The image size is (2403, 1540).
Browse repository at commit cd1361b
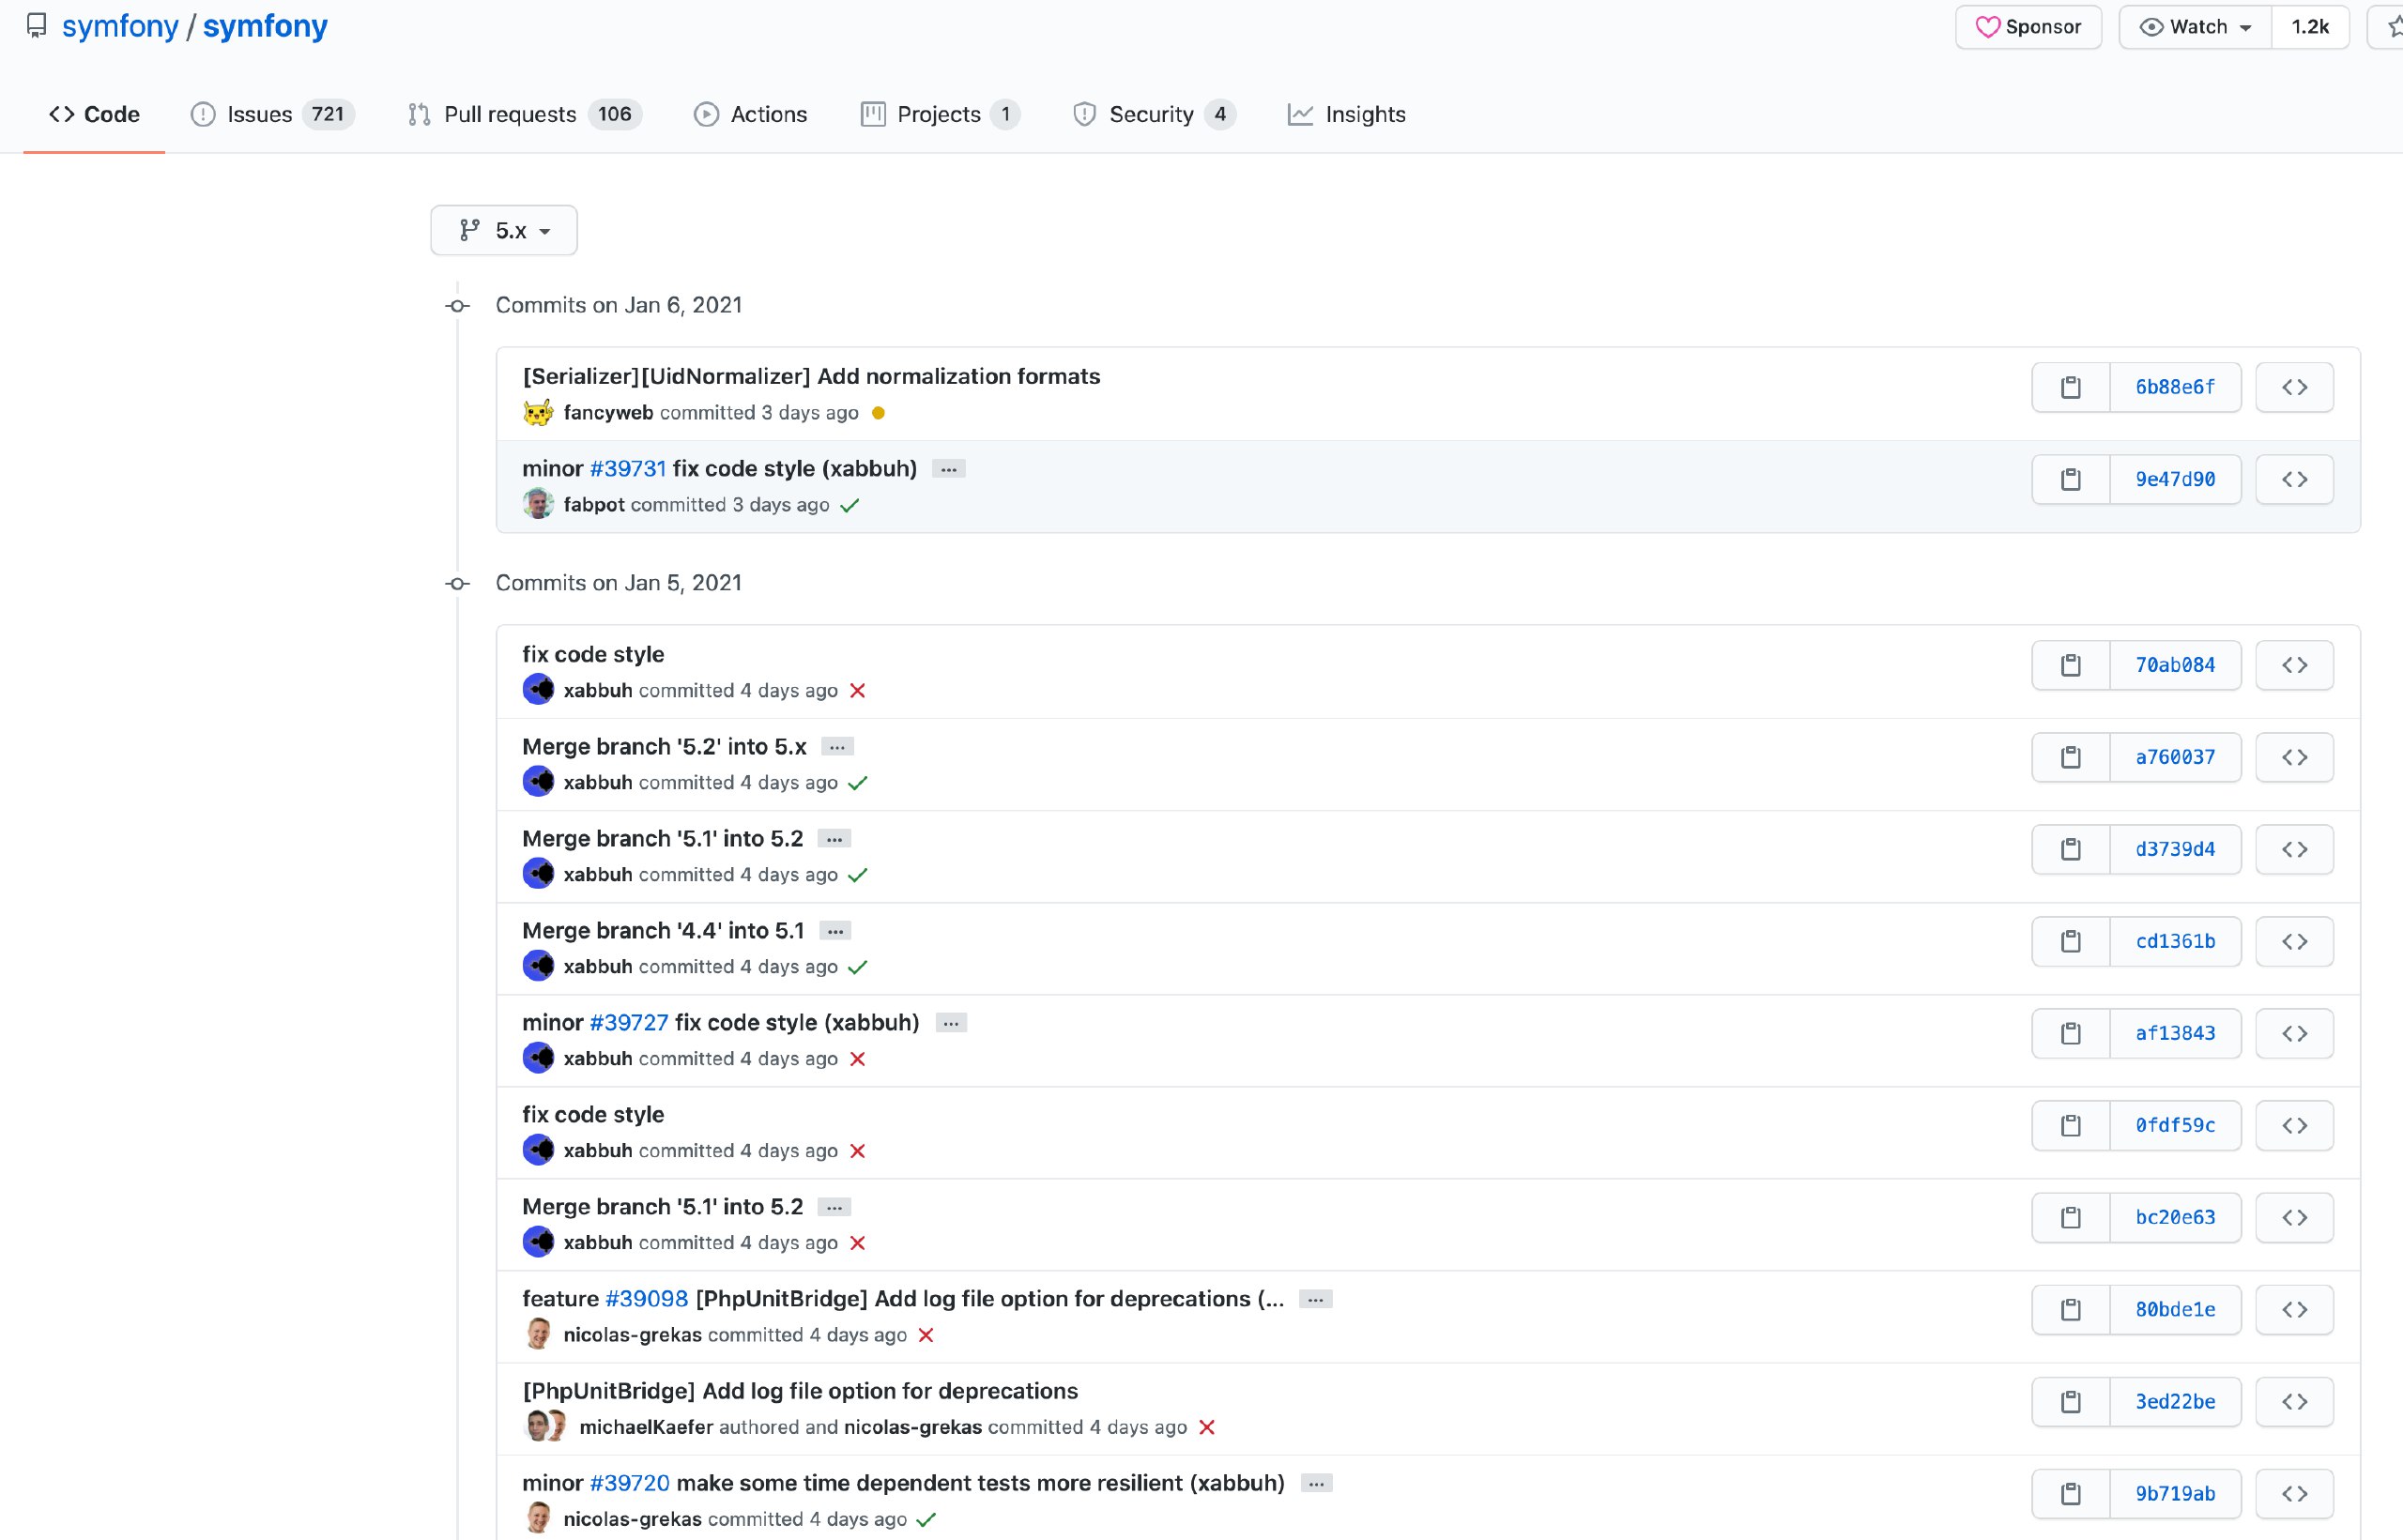pyautogui.click(x=2294, y=941)
